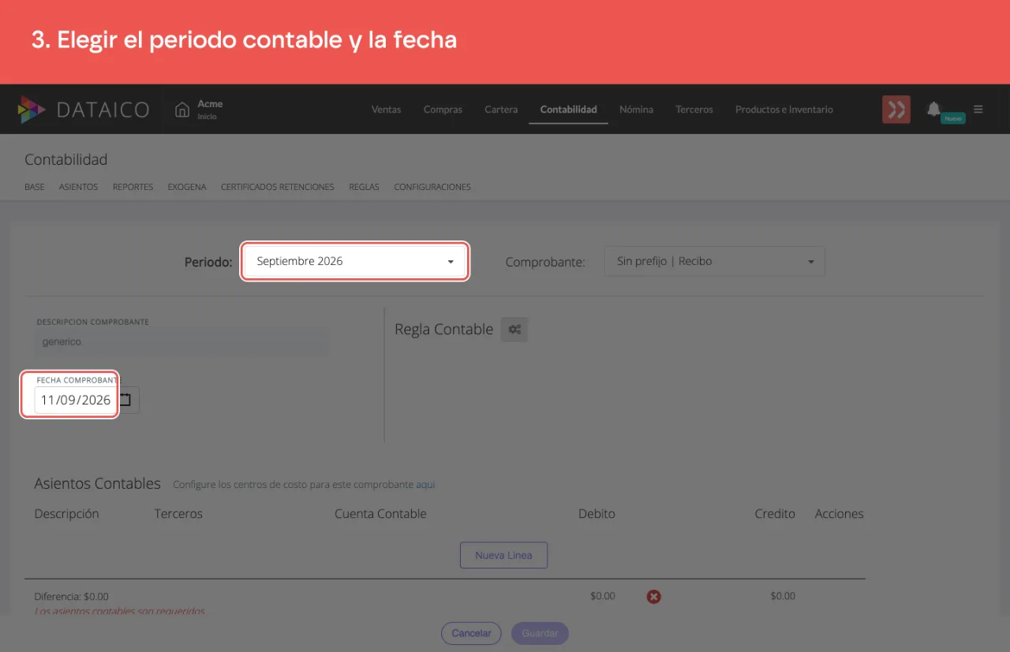Click the 'Diferencia: $0.00' text
Image resolution: width=1010 pixels, height=652 pixels.
(x=72, y=597)
